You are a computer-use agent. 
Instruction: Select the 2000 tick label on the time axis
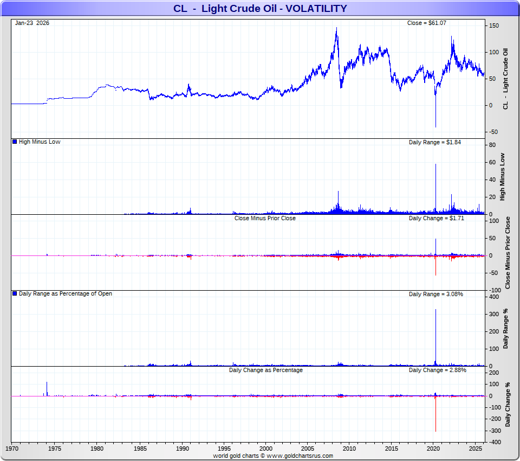(265, 449)
